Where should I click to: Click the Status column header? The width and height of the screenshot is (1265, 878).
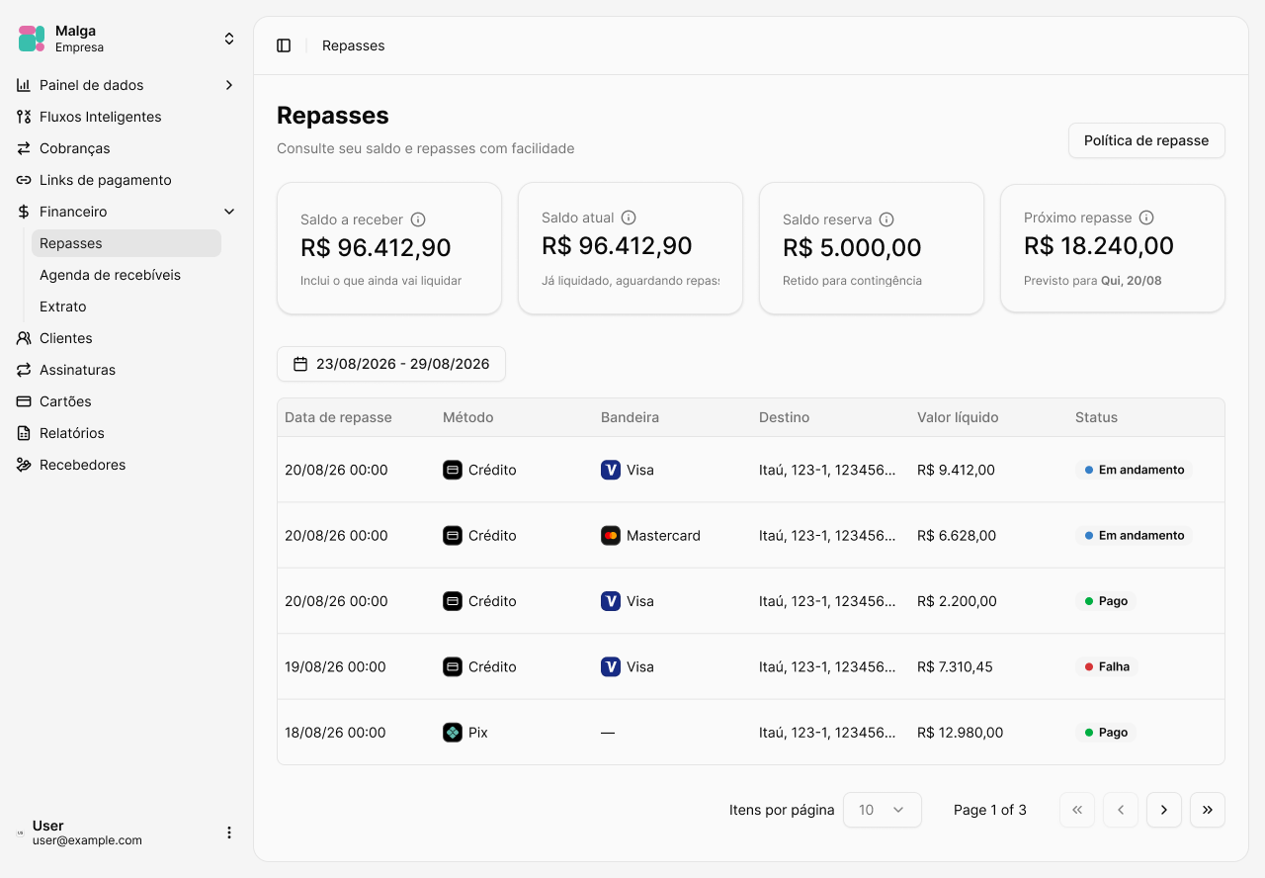point(1096,417)
